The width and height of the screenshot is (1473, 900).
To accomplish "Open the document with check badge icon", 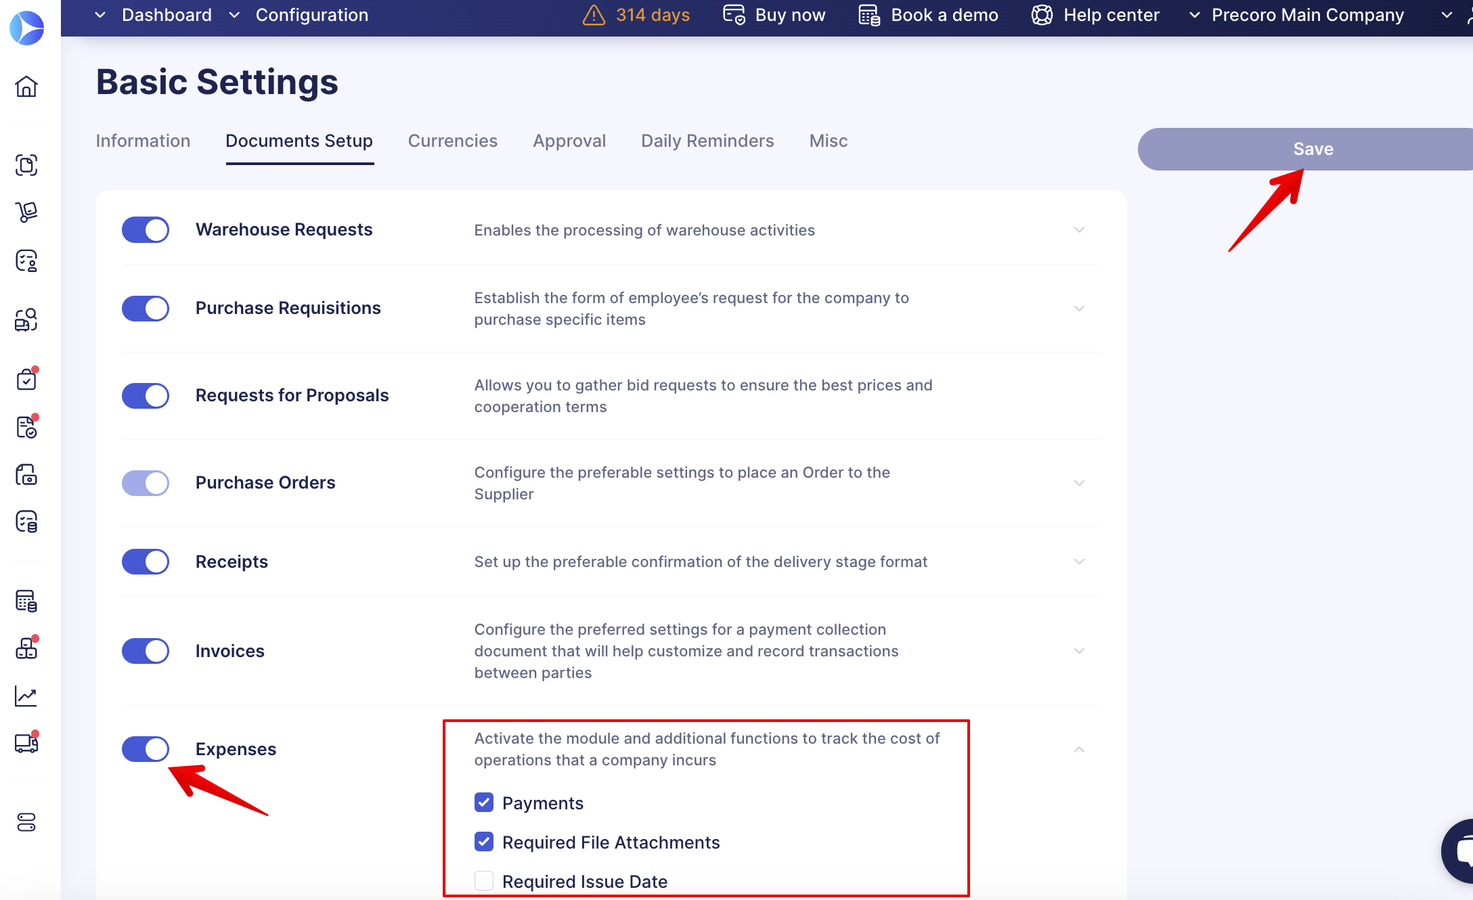I will pyautogui.click(x=26, y=427).
